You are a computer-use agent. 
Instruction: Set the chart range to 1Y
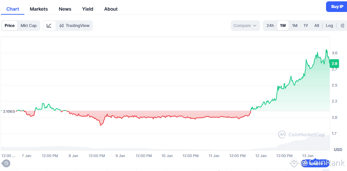point(306,26)
